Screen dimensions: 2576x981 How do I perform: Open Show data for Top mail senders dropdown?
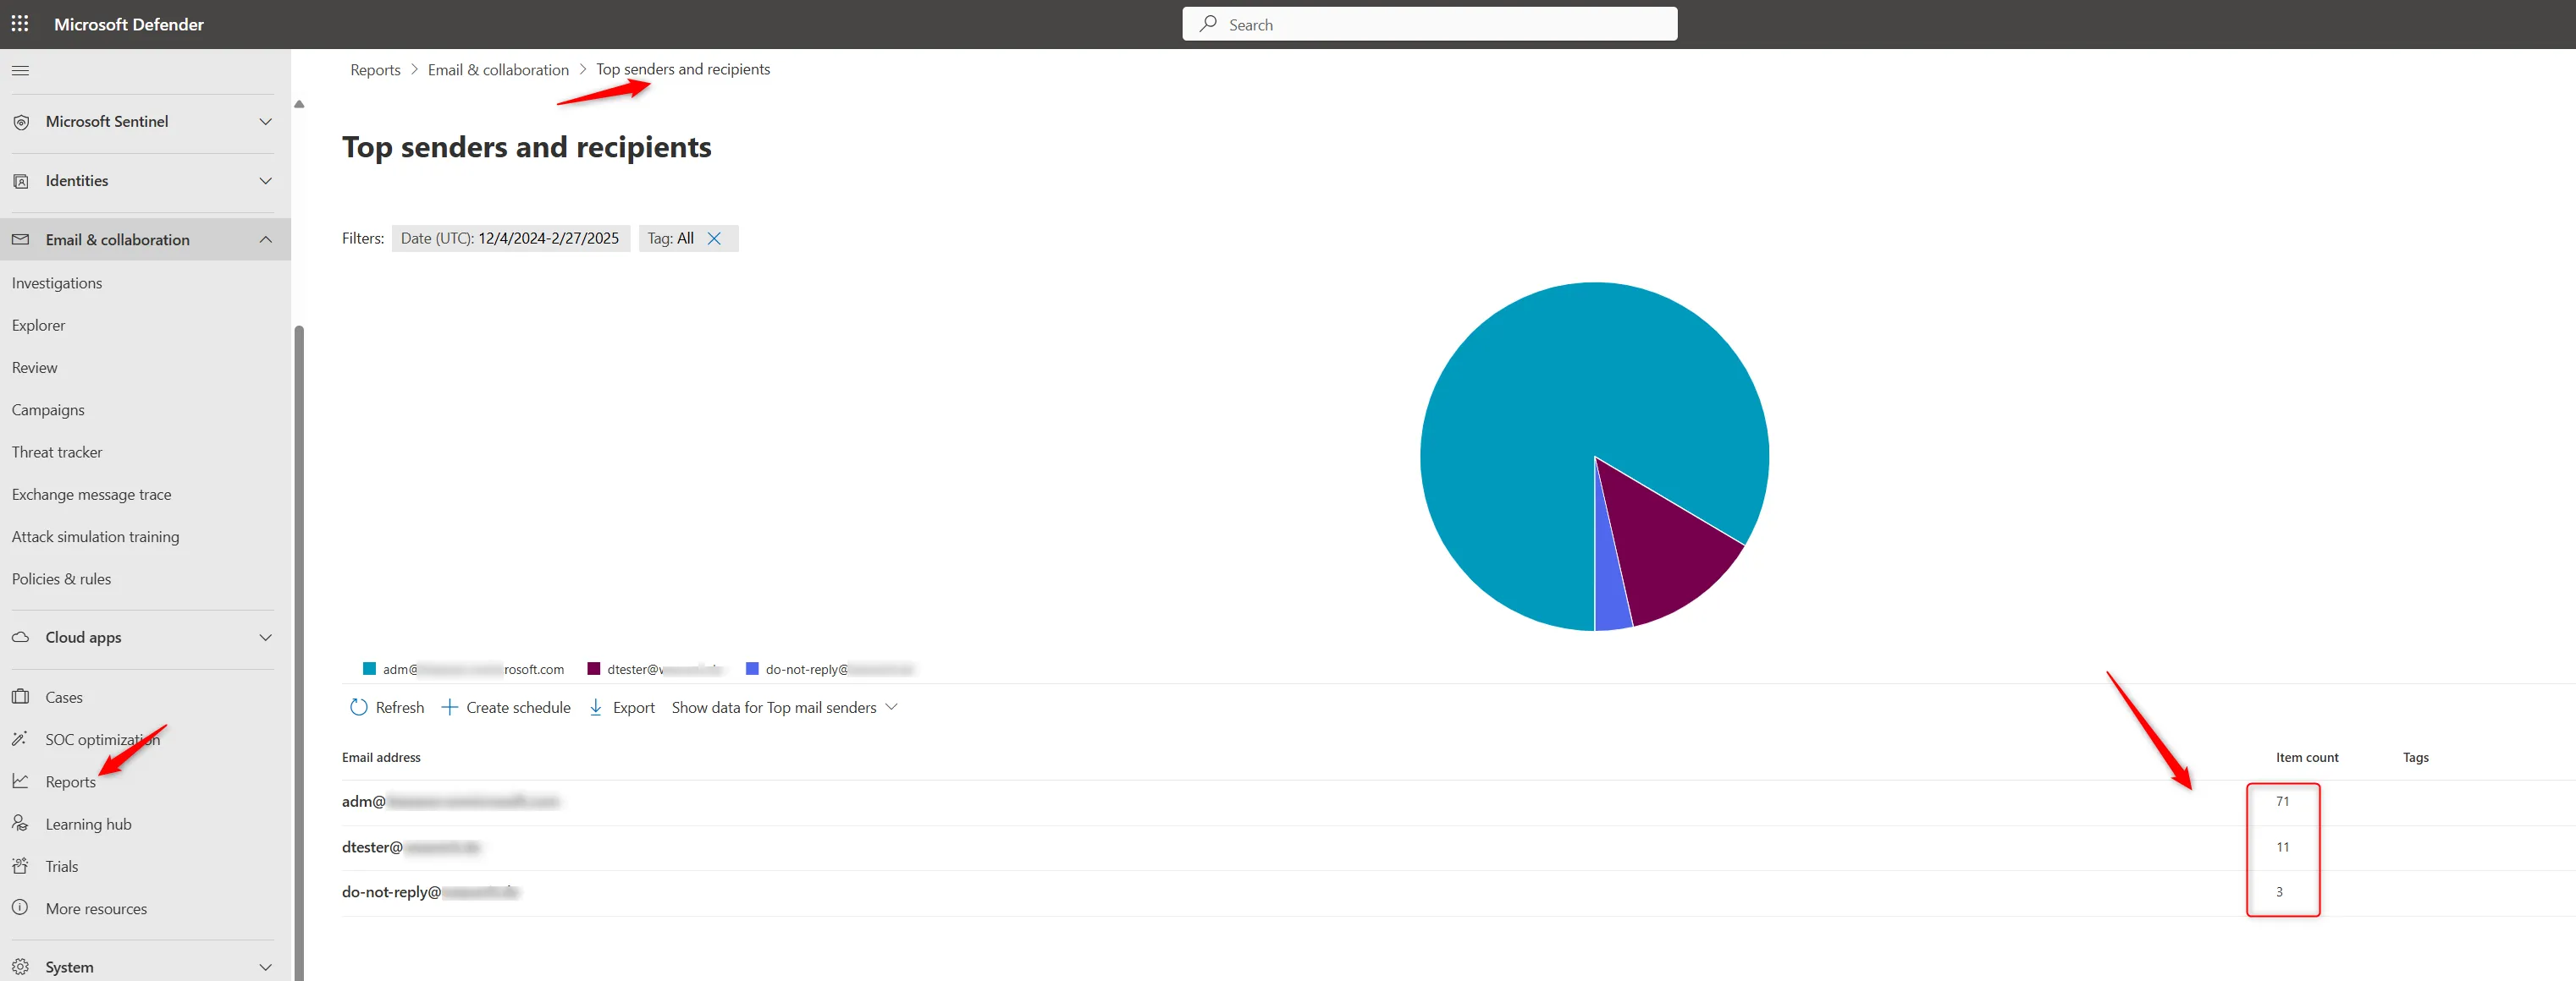point(784,707)
